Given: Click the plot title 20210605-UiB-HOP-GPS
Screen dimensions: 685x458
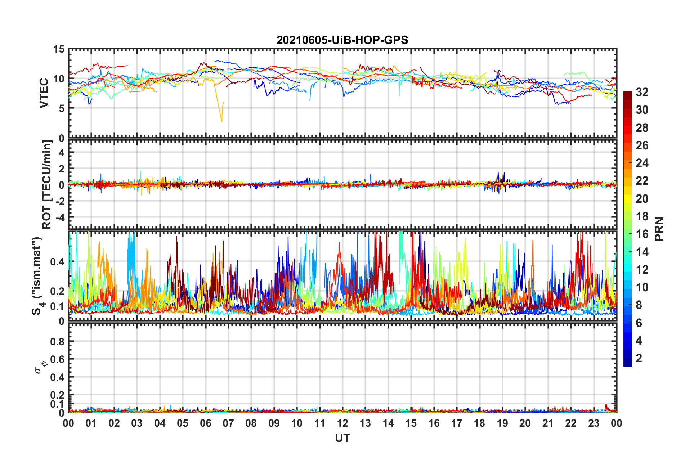Looking at the screenshot, I should point(342,40).
